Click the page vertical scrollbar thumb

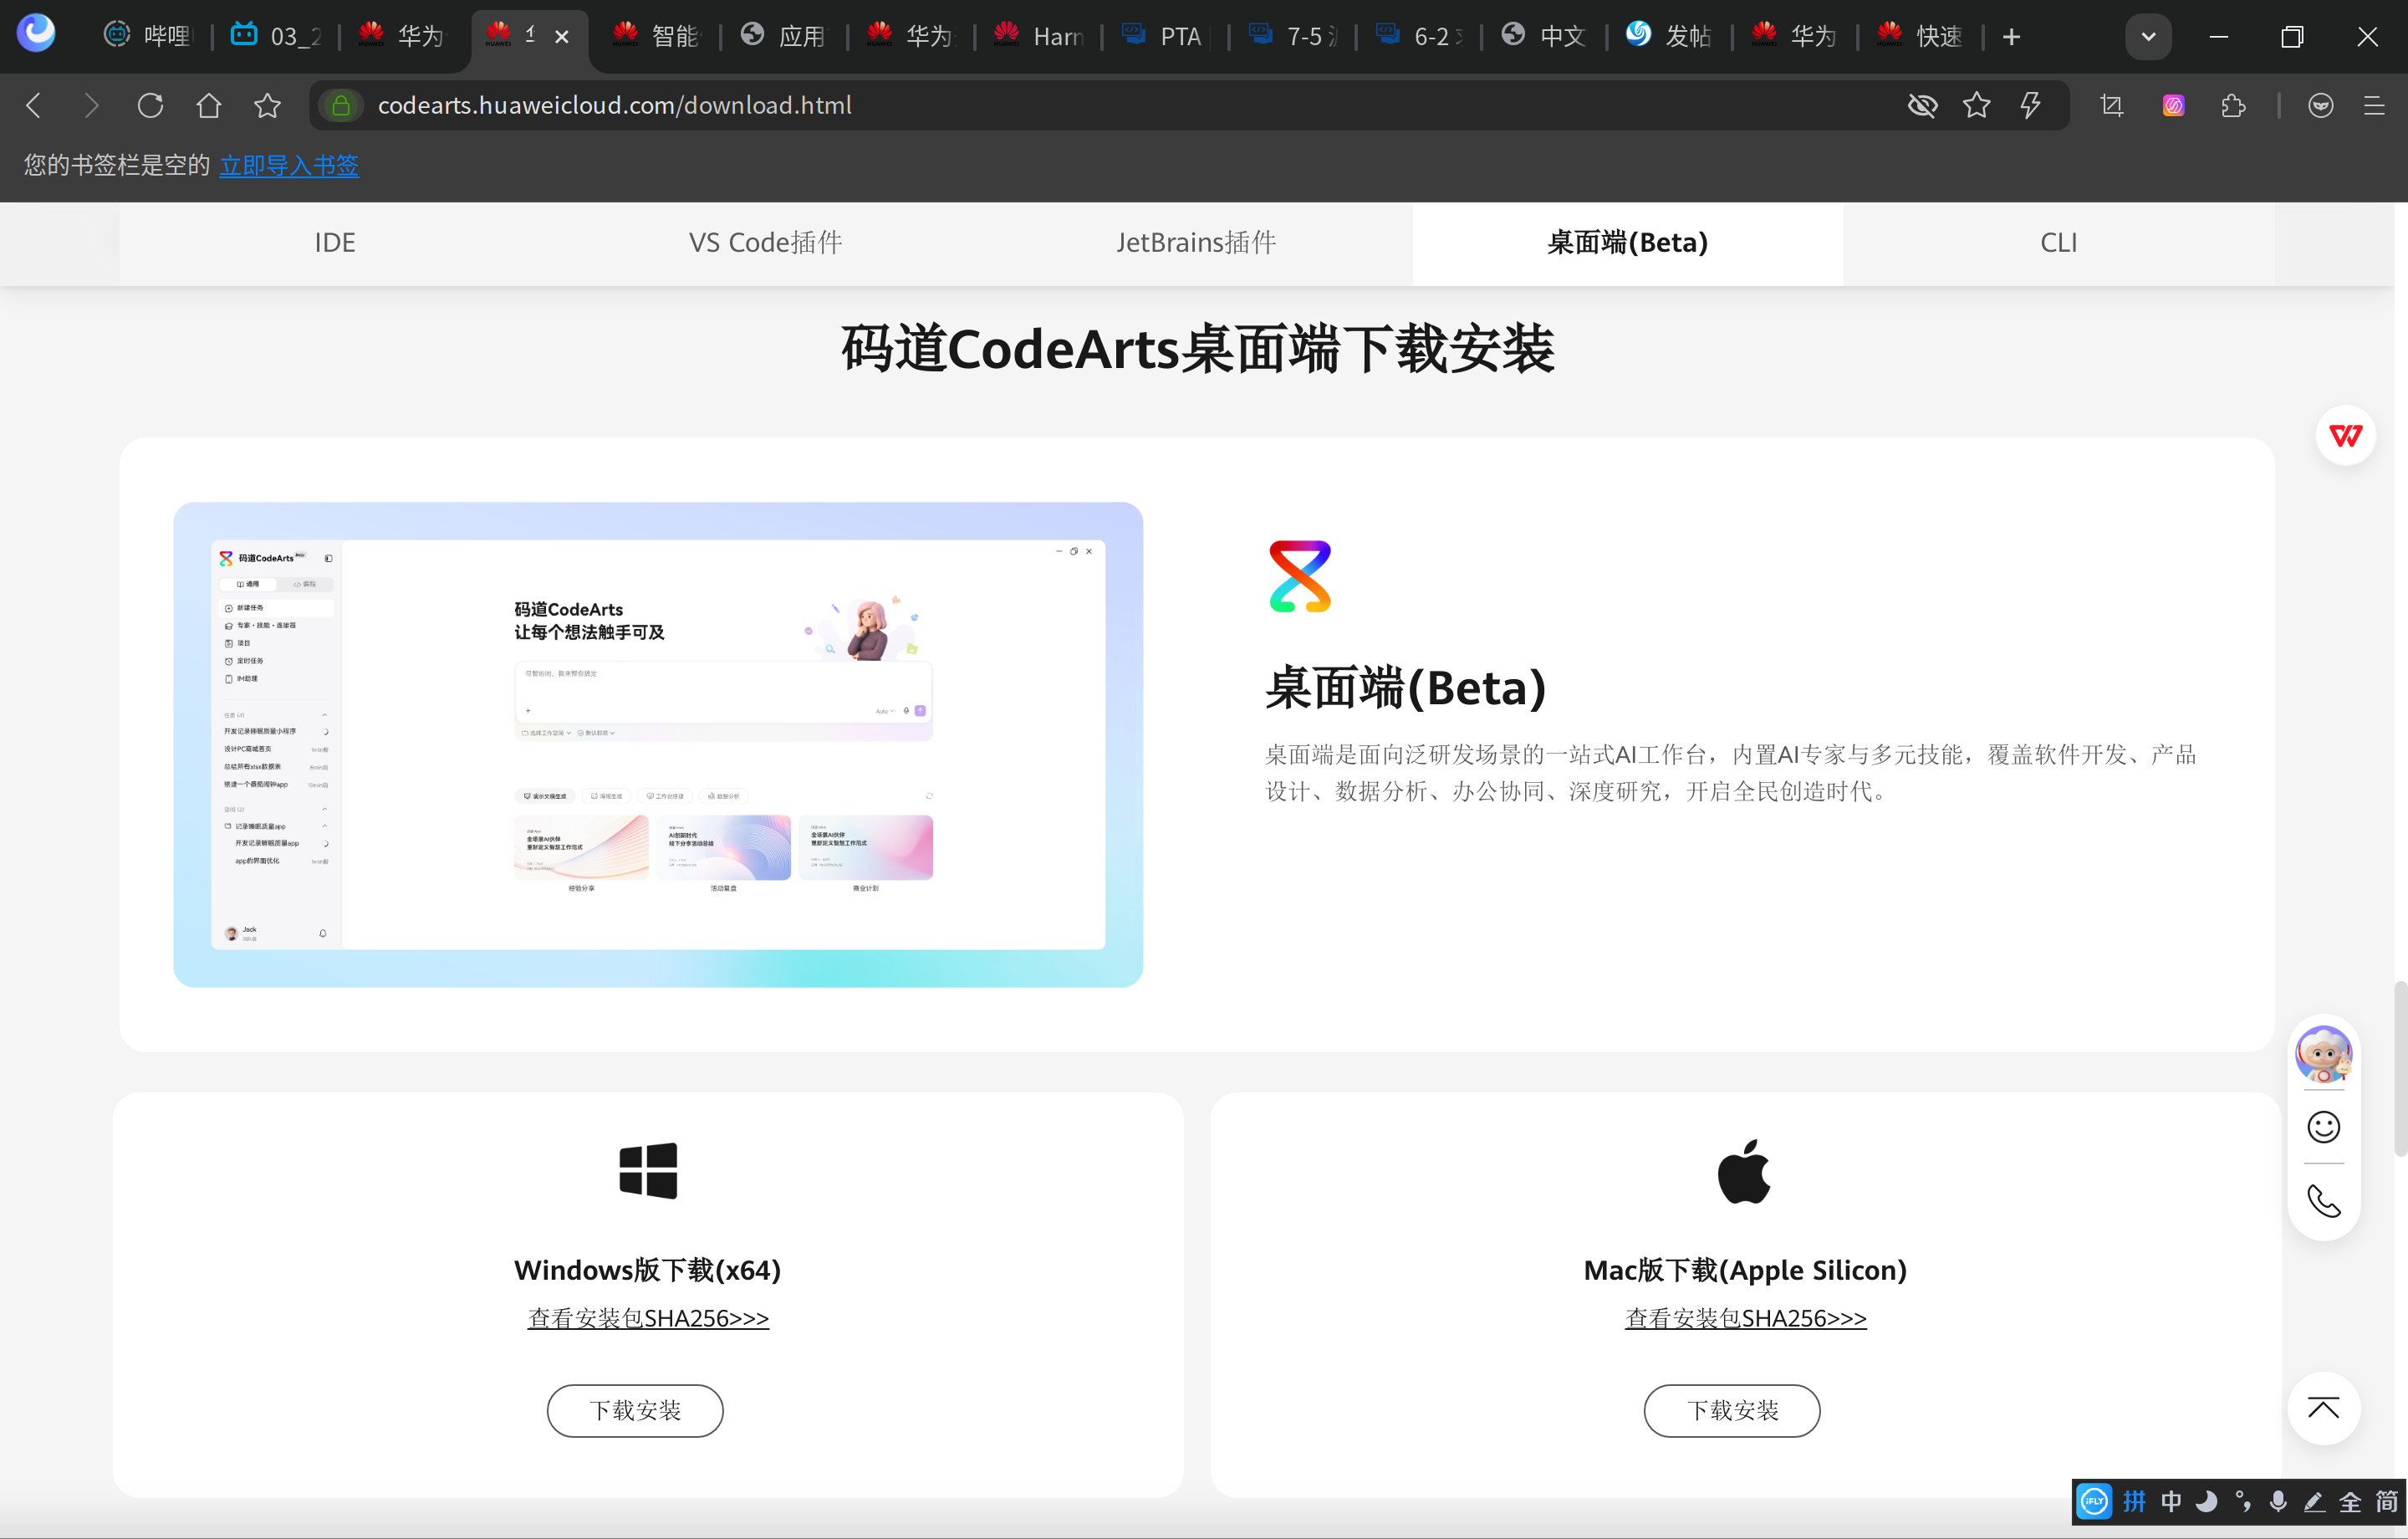coord(2400,1069)
